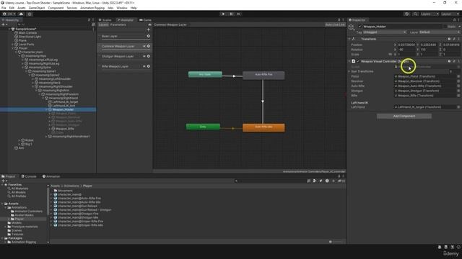The height and width of the screenshot is (259, 462).
Task: Add a new animator layer with plus icon
Action: [x=149, y=29]
